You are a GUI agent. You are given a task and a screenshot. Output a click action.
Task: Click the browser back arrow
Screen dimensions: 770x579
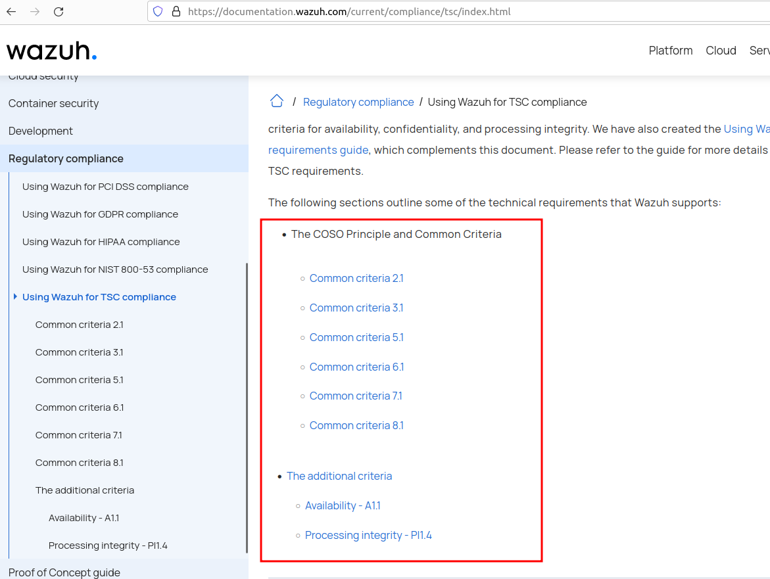coord(11,11)
